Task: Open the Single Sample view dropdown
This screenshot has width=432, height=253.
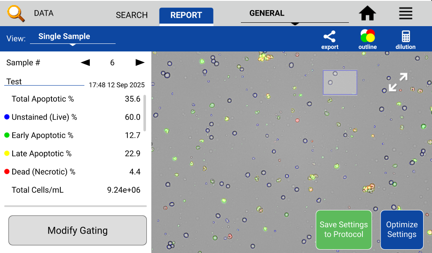Action: 73,37
